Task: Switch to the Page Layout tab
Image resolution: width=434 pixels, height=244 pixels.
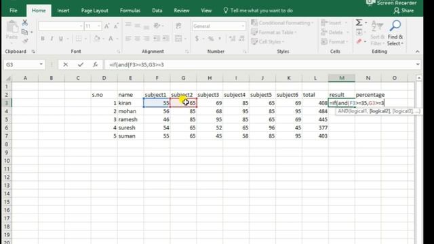Action: click(95, 11)
